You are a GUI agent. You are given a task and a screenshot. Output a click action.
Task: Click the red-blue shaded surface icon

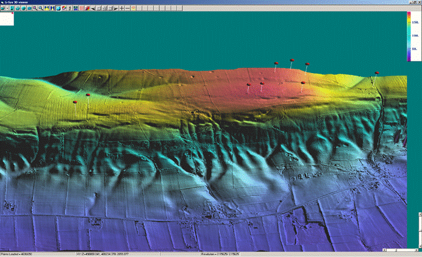click(x=88, y=9)
